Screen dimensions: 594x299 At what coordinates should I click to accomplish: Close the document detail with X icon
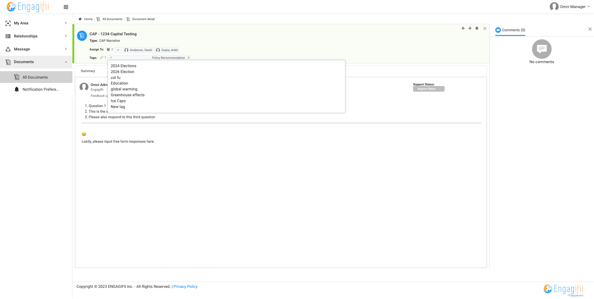point(485,28)
